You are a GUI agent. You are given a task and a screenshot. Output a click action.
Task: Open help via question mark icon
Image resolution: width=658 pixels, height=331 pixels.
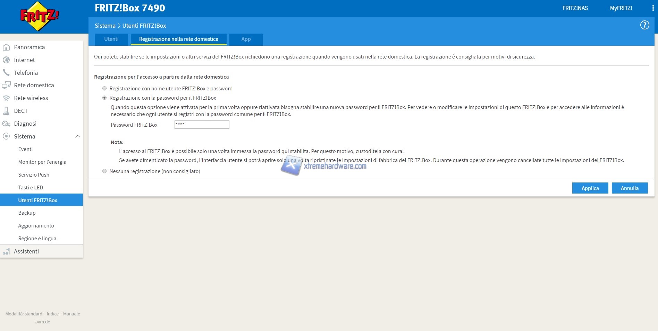[644, 25]
